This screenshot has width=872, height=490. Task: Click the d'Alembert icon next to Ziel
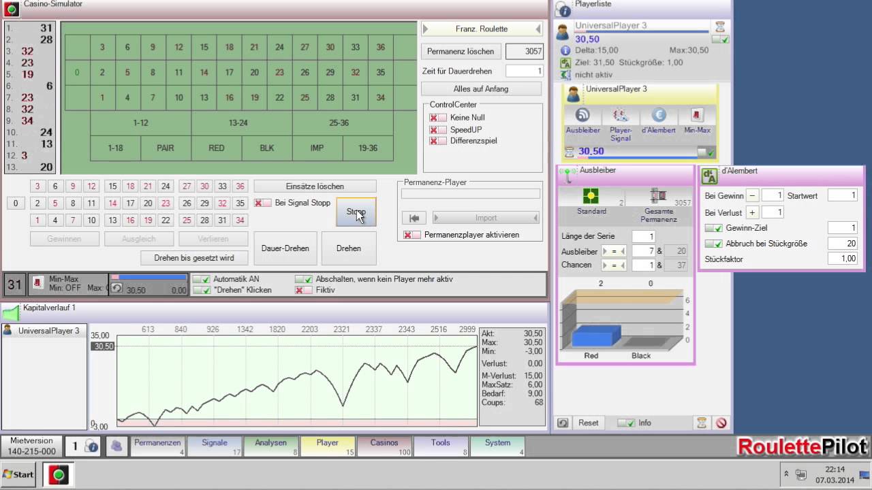[565, 63]
